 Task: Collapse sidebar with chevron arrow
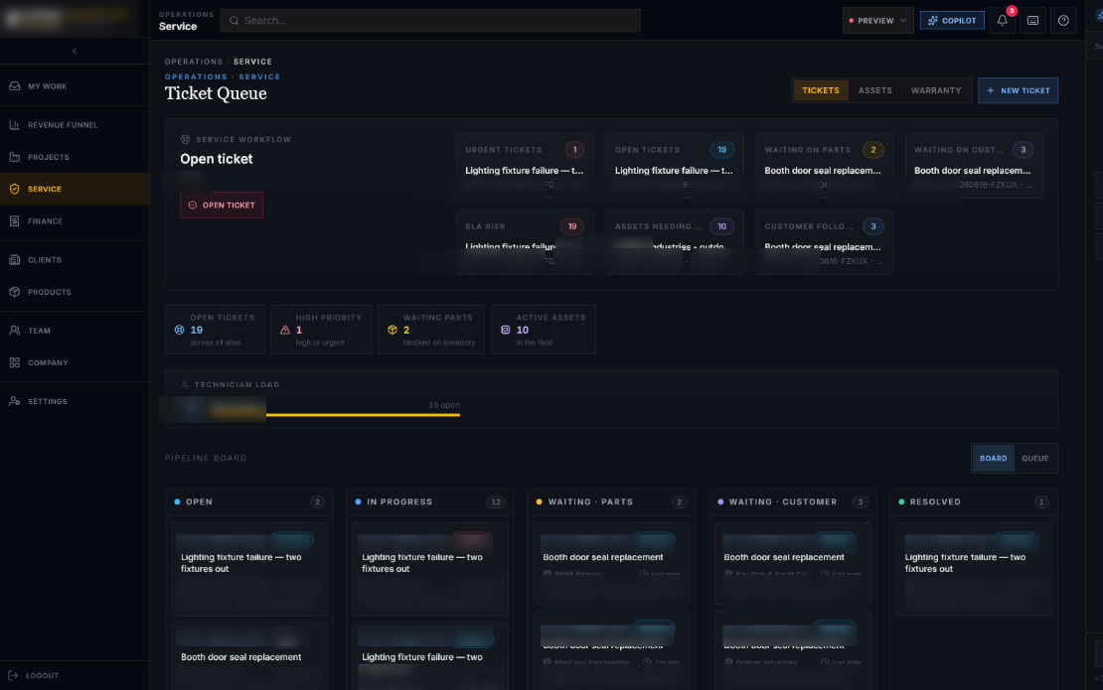point(75,51)
